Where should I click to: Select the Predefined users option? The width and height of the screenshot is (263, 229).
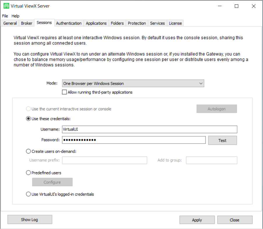pyautogui.click(x=29, y=173)
